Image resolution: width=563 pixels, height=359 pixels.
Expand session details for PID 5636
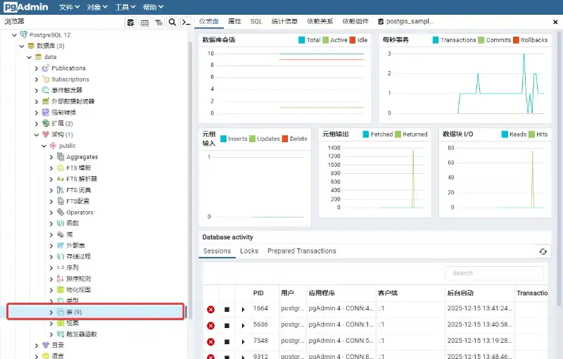[243, 326]
